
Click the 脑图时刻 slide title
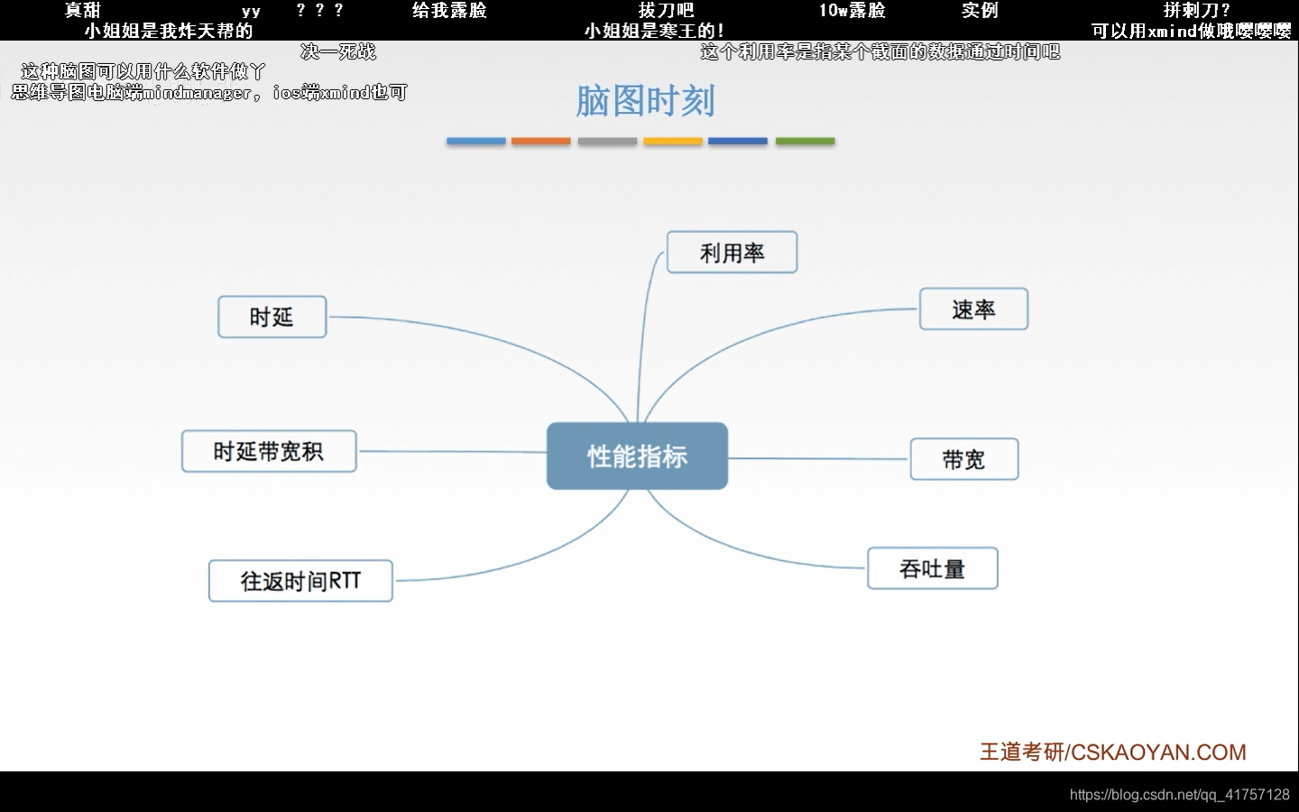point(645,101)
